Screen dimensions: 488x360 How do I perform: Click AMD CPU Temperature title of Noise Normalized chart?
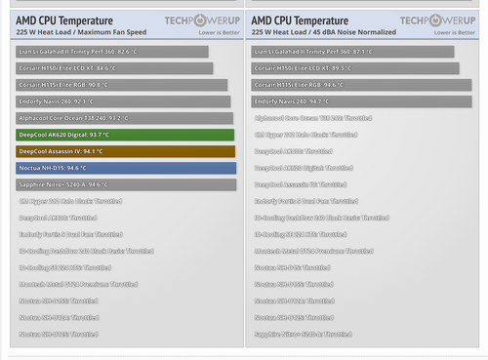[300, 20]
